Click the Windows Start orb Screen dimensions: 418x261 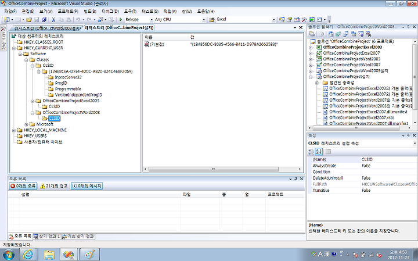click(x=8, y=255)
